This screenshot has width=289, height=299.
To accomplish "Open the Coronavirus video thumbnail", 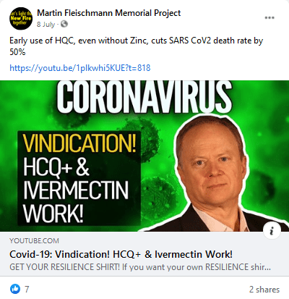I will [x=144, y=156].
